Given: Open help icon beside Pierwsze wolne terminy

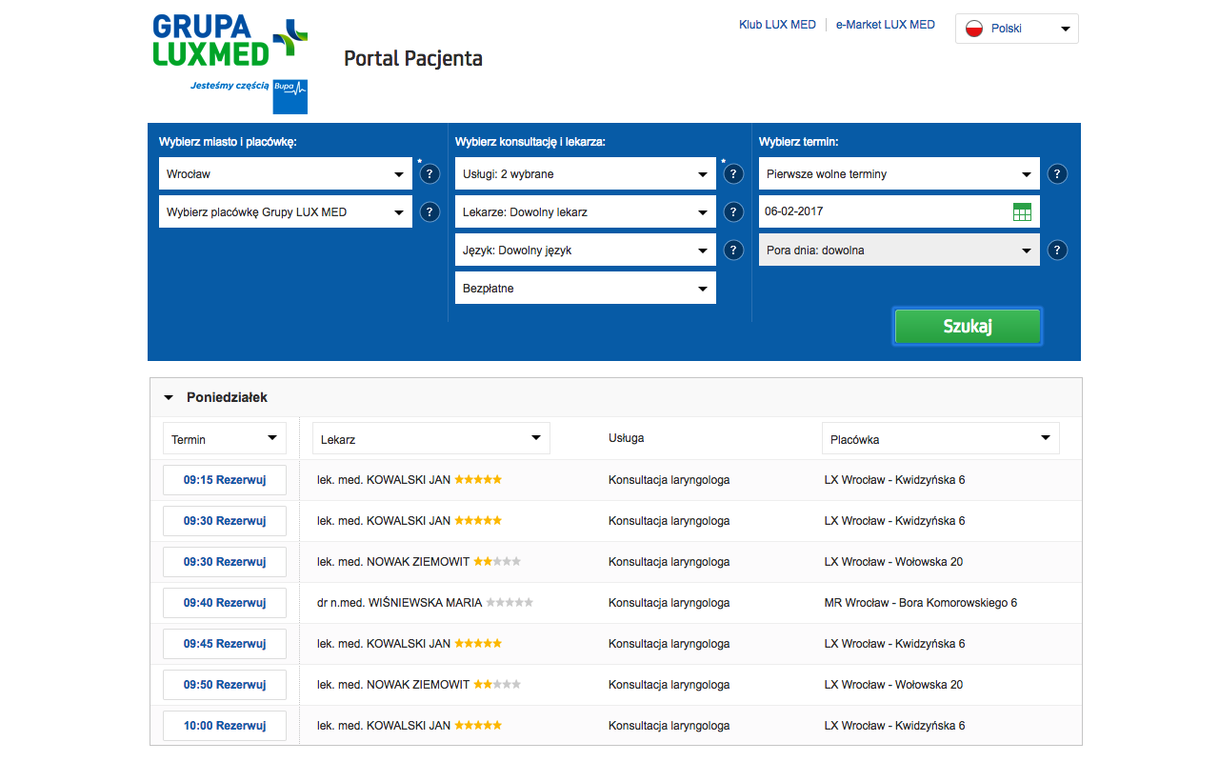Looking at the screenshot, I should click(1057, 174).
